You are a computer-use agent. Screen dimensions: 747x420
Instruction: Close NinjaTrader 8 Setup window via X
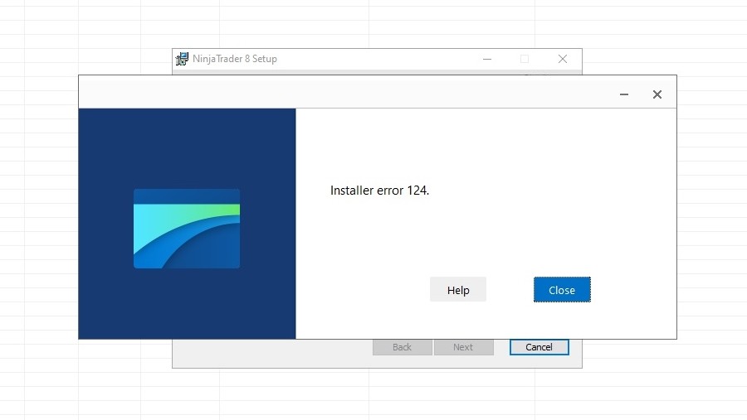(x=563, y=59)
